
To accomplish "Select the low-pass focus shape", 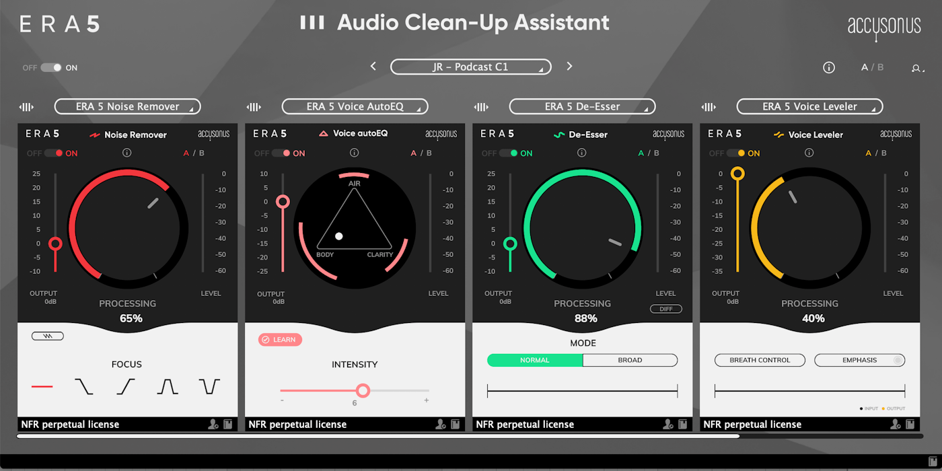I will click(83, 386).
